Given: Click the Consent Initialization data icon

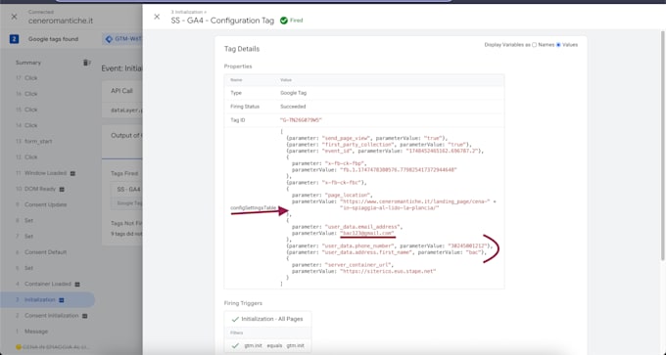Looking at the screenshot, I should tap(84, 316).
